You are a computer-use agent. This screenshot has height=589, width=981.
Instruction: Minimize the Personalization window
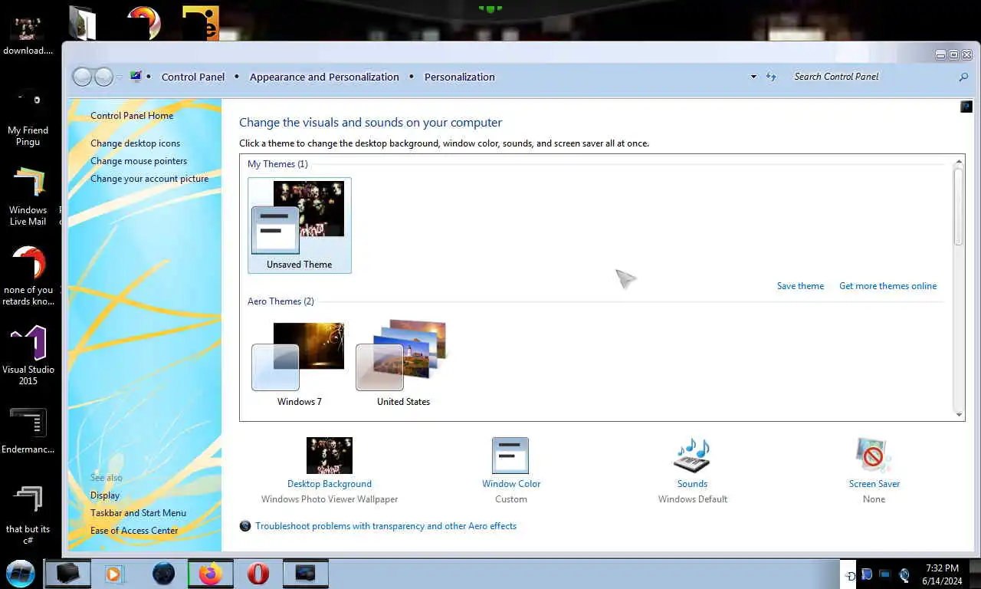[940, 54]
